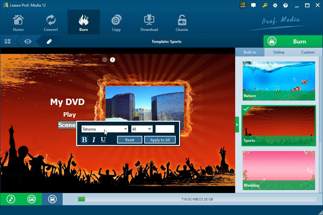Open the font size 48 dropdown
The width and height of the screenshot is (323, 215).
[x=142, y=129]
